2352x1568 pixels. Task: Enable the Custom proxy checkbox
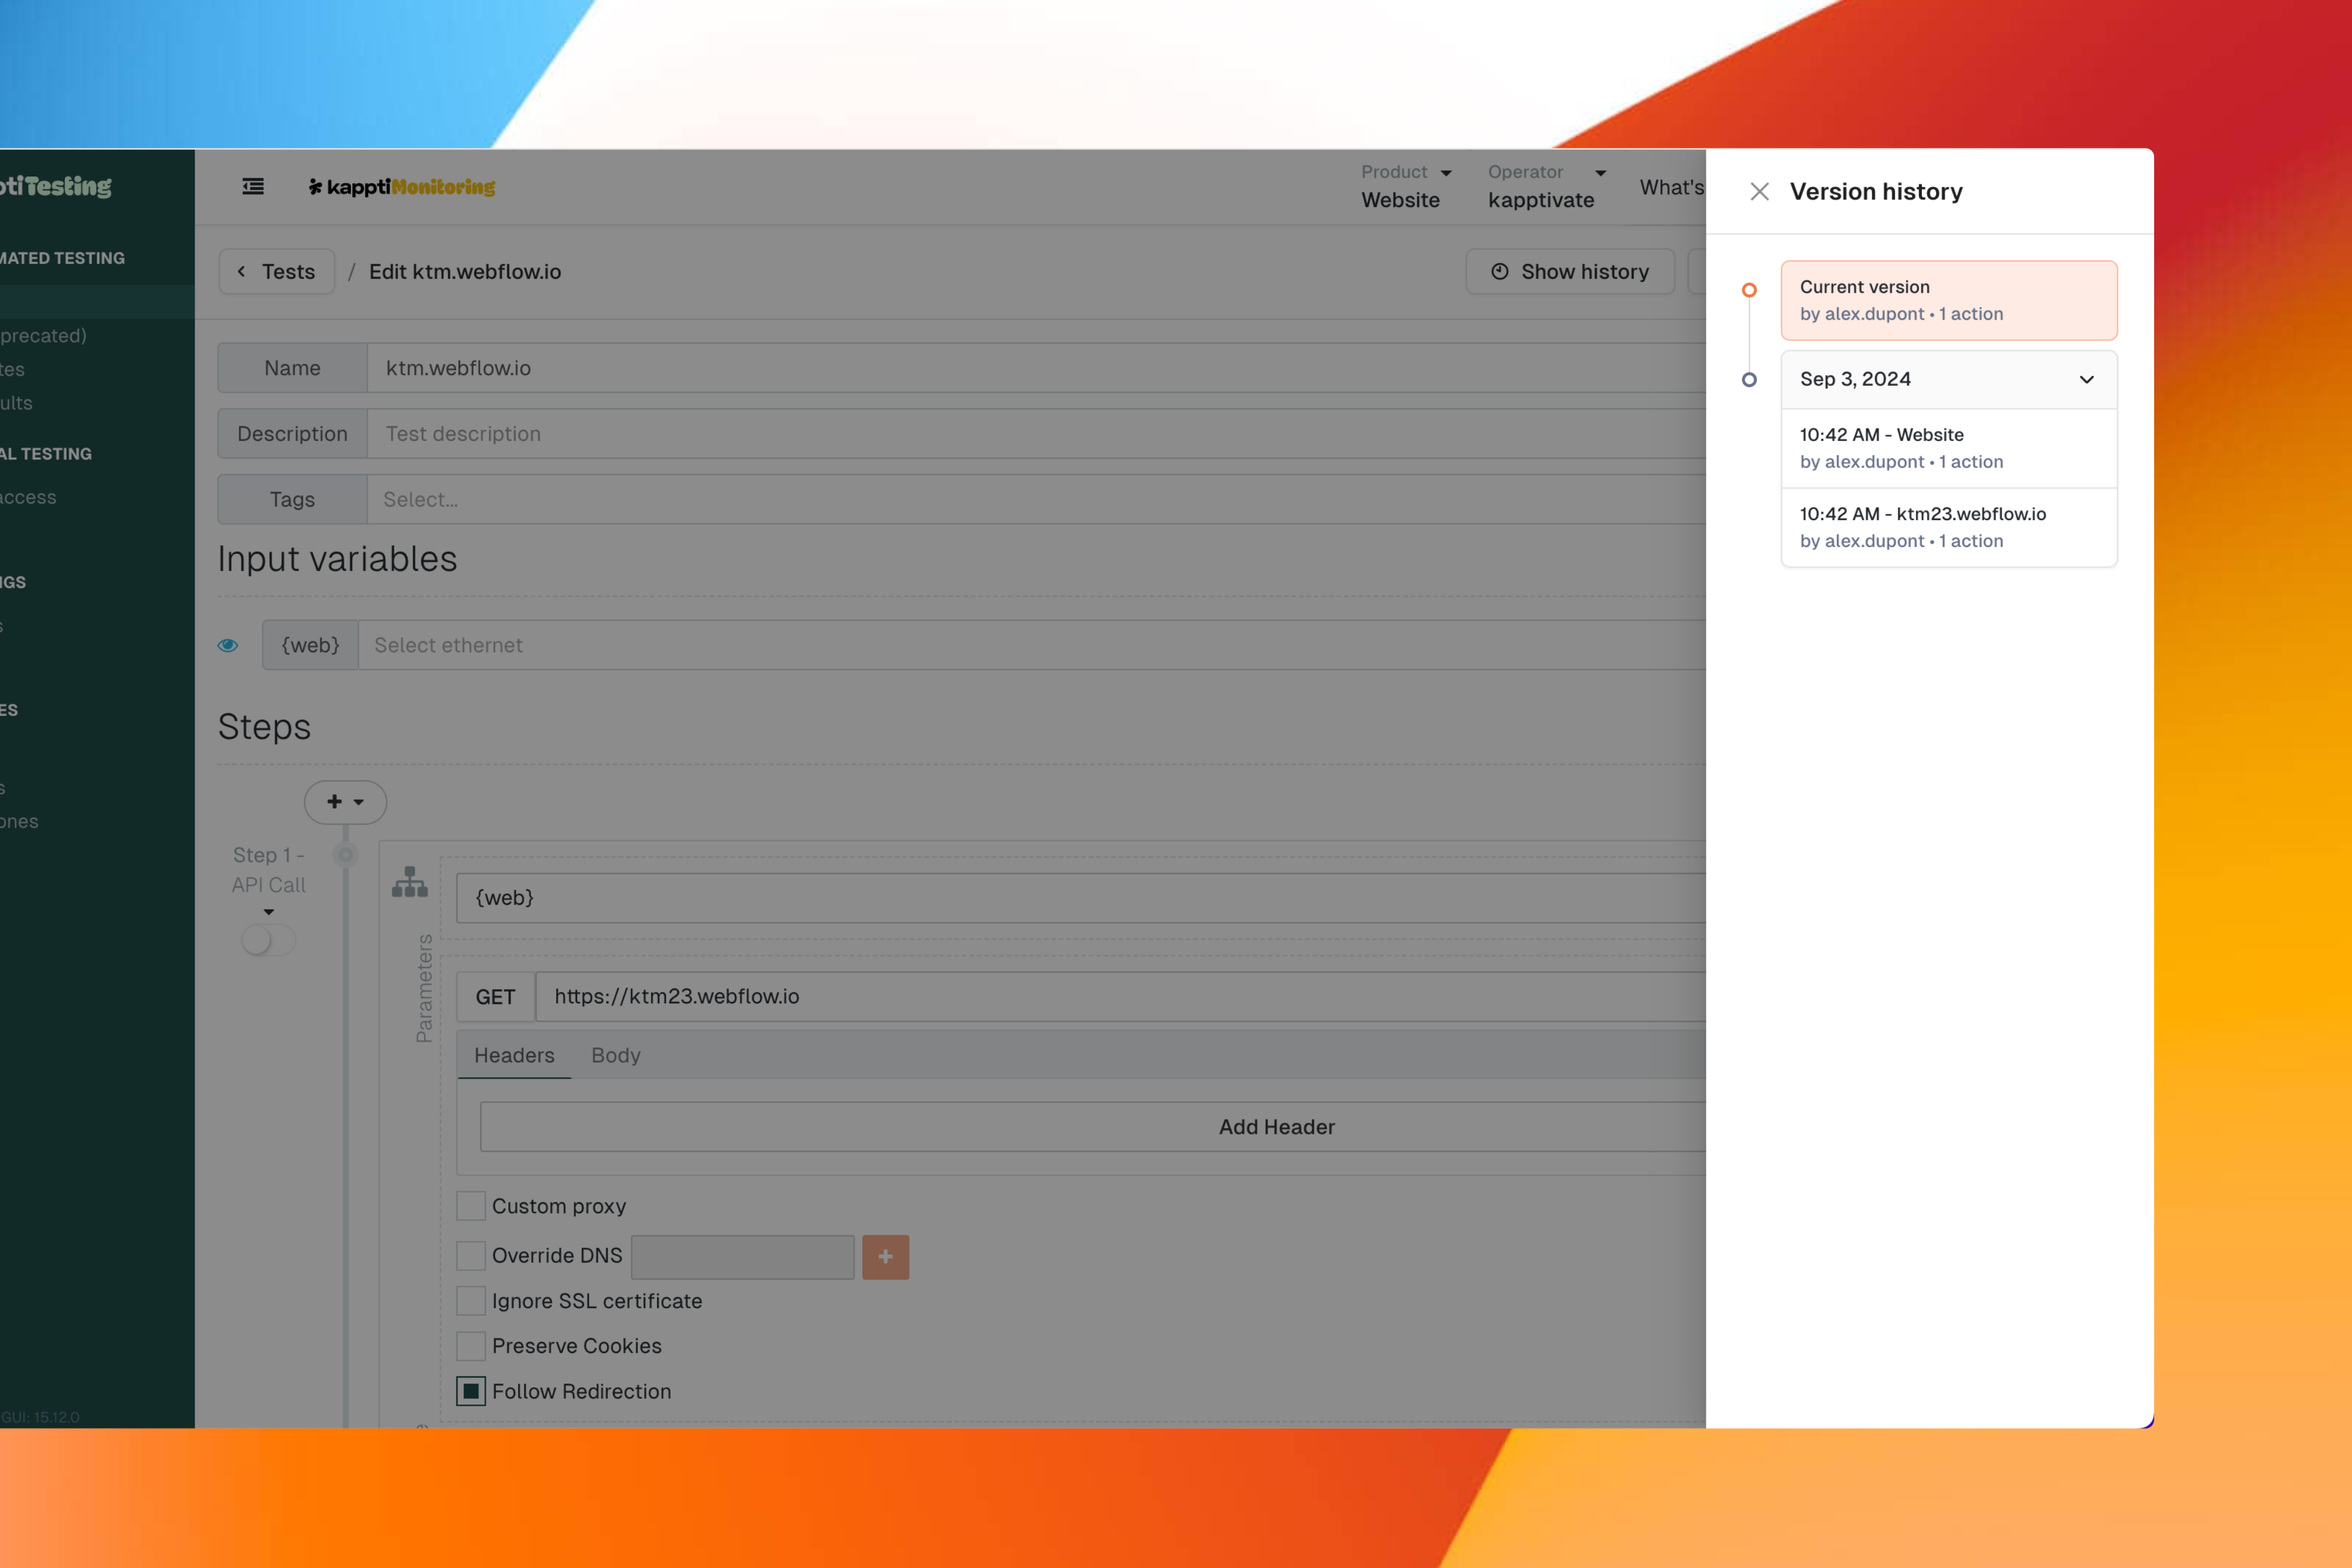coord(471,1206)
